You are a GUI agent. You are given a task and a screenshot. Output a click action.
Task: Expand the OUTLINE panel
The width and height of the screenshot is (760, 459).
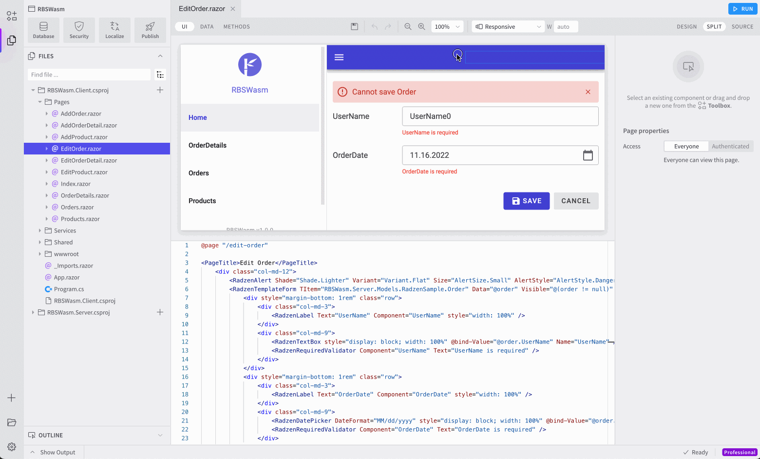click(x=160, y=435)
